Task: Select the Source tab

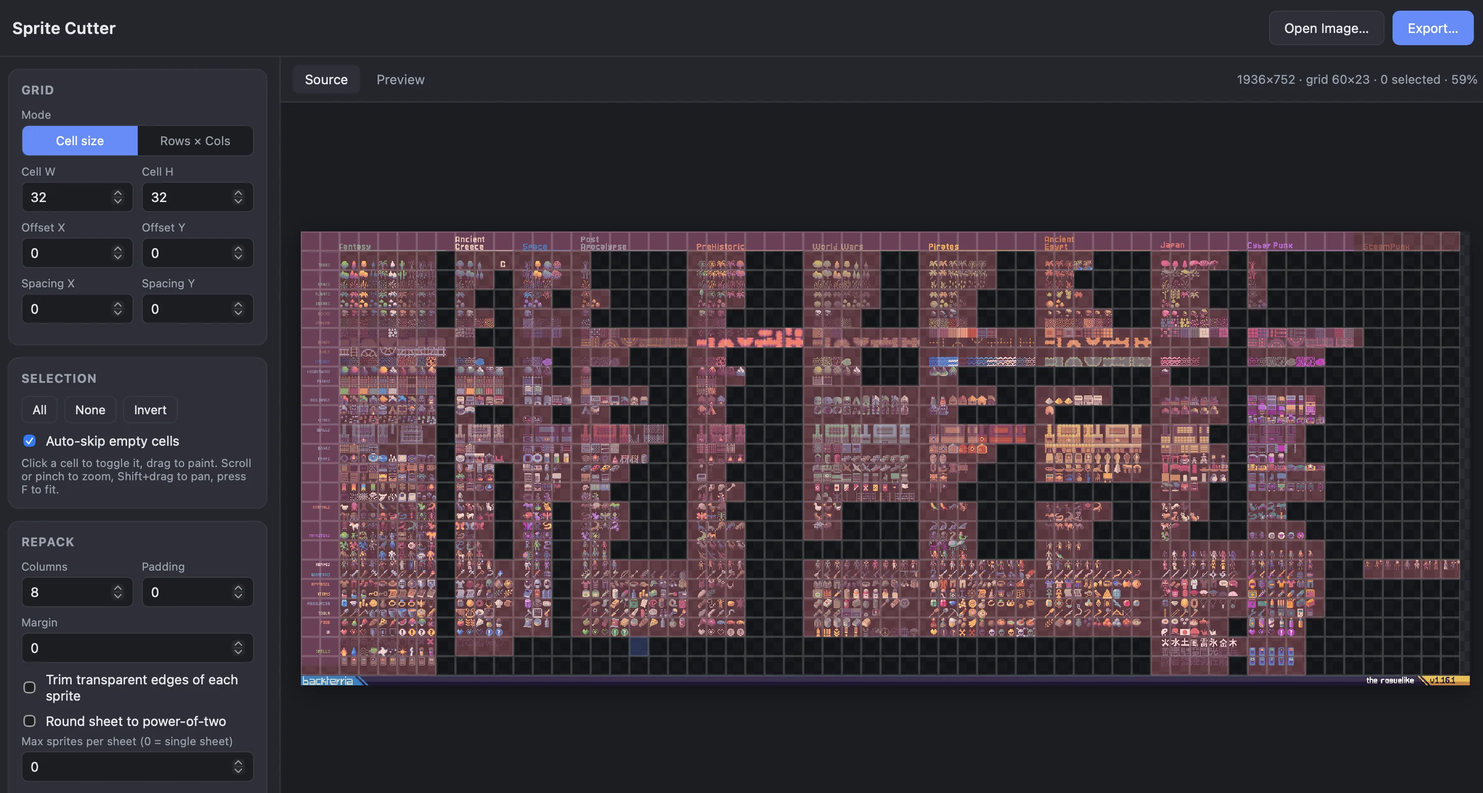Action: pos(326,79)
